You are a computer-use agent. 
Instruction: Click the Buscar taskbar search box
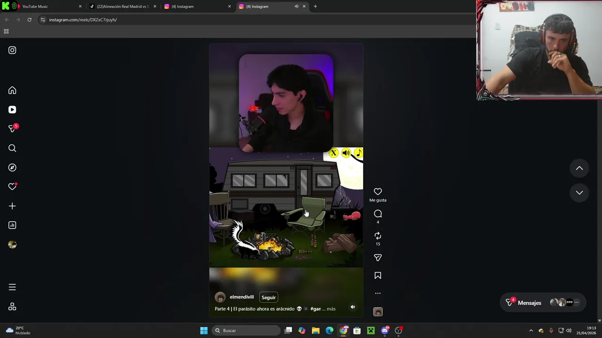[x=246, y=330]
